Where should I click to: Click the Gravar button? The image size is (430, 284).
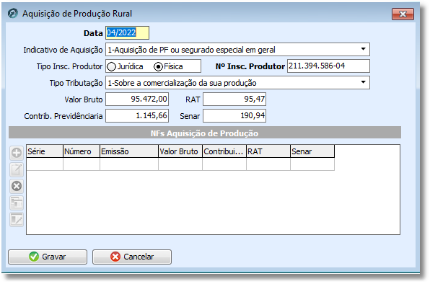click(x=48, y=257)
